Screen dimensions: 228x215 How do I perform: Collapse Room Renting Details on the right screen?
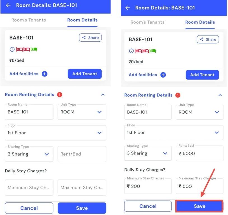[220, 95]
